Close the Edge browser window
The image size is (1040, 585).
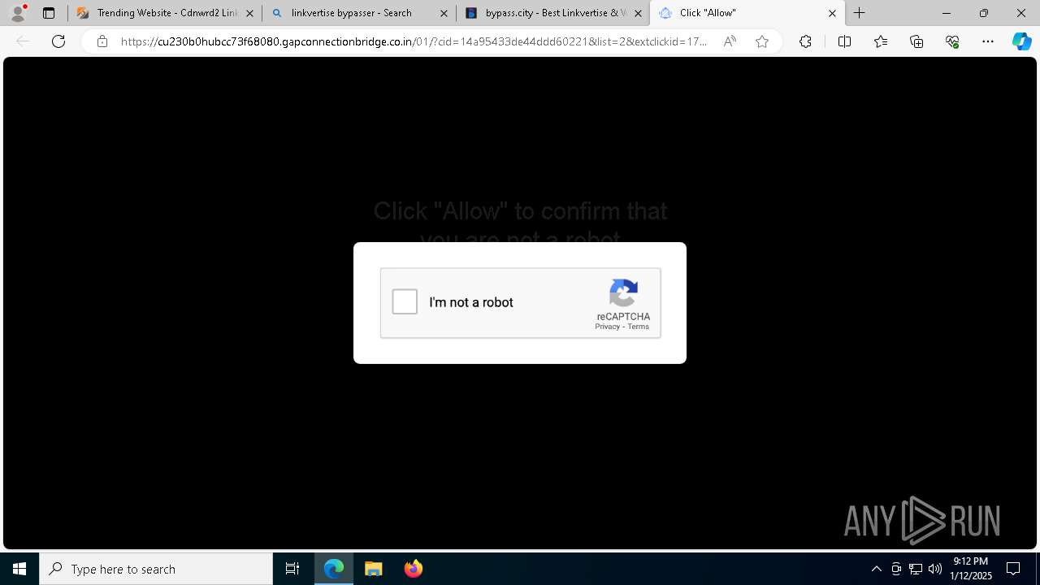[1021, 13]
